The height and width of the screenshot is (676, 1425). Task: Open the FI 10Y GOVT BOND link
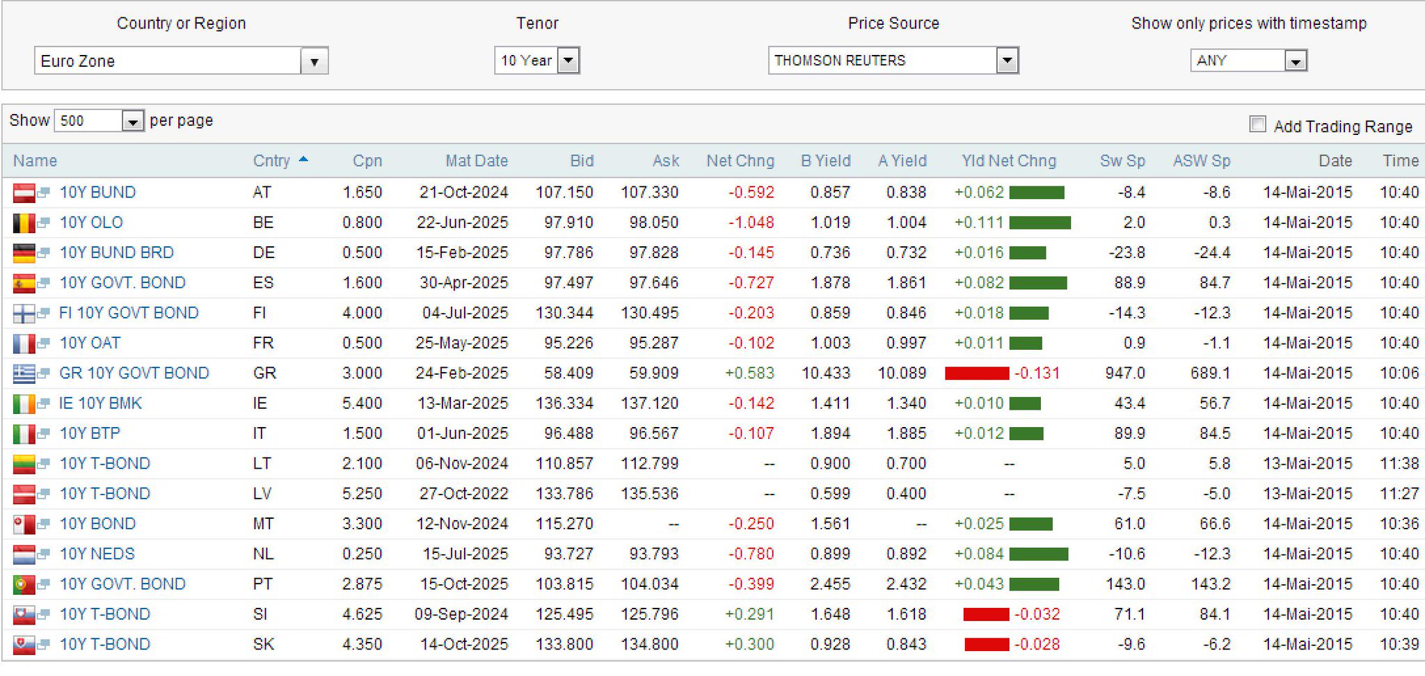coord(129,314)
